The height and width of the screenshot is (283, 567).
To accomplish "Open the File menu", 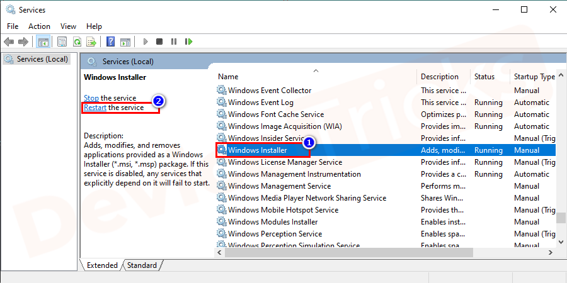I will coord(13,26).
